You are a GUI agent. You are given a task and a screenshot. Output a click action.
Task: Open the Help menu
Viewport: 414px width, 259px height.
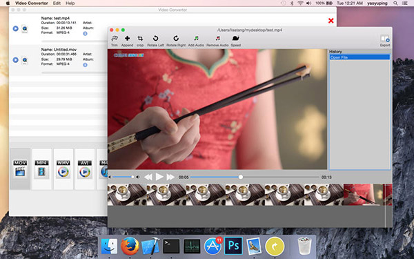click(70, 3)
